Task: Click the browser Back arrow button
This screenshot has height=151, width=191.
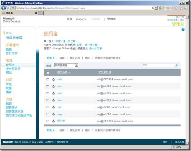Action: tap(4, 8)
